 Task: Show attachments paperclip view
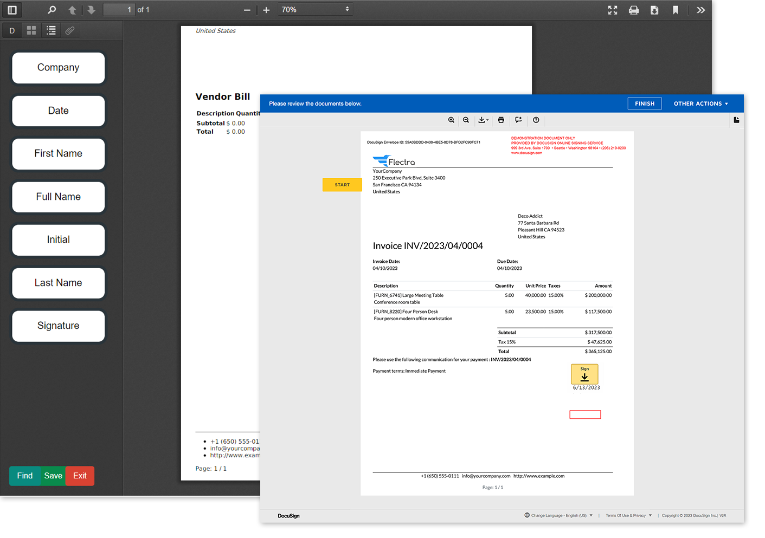(70, 30)
